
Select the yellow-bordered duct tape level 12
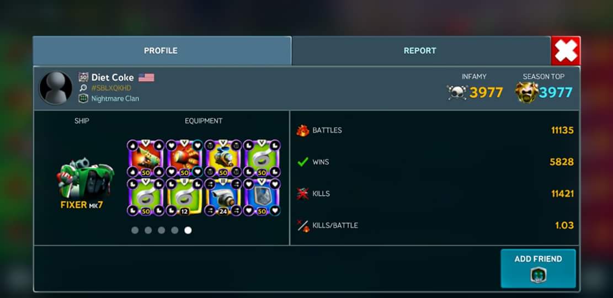pos(184,197)
